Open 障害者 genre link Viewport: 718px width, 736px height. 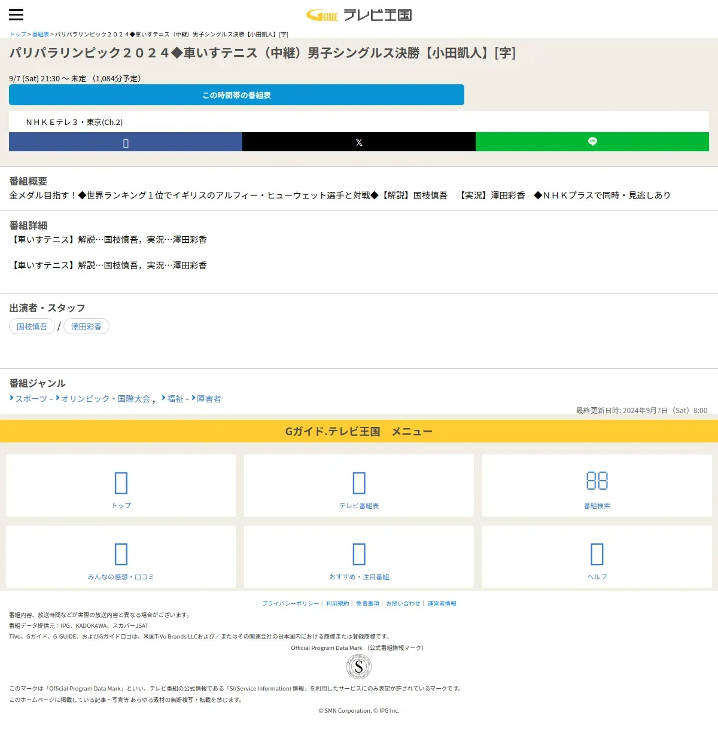point(209,399)
